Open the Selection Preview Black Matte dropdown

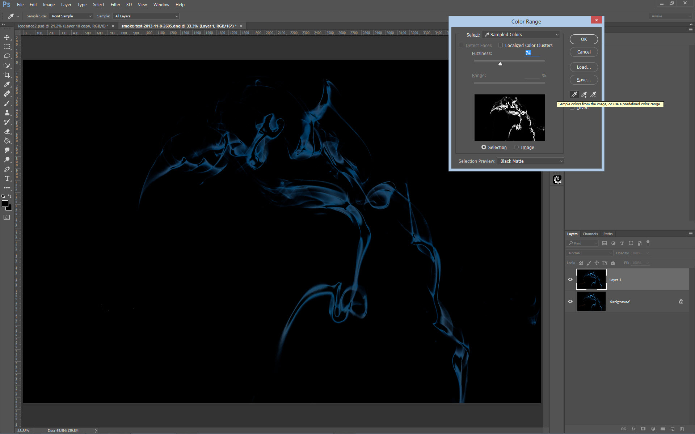click(x=530, y=161)
